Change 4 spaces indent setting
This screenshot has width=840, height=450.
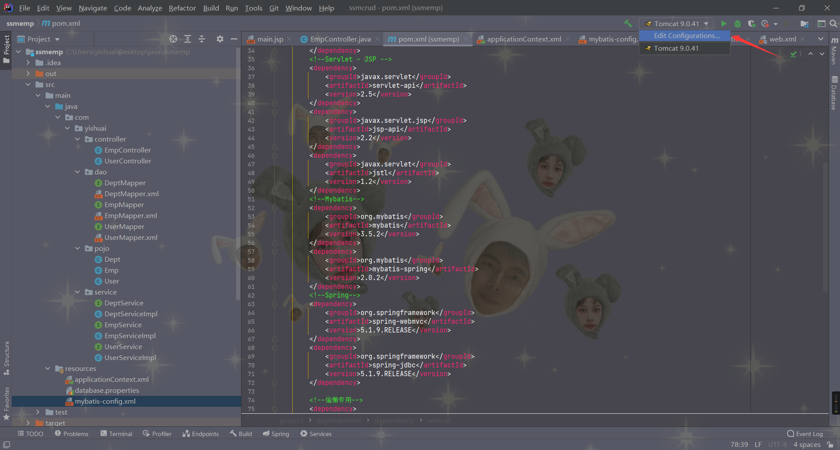807,444
